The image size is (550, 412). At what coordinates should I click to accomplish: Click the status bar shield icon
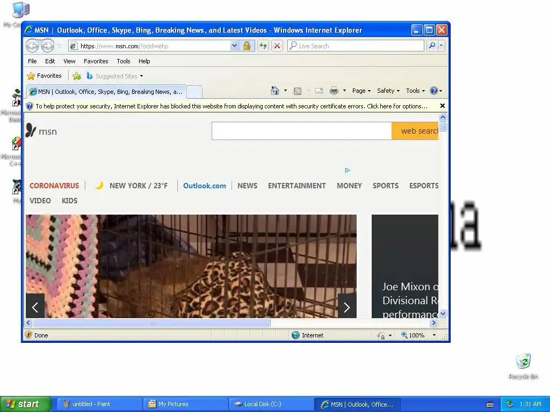[28, 335]
